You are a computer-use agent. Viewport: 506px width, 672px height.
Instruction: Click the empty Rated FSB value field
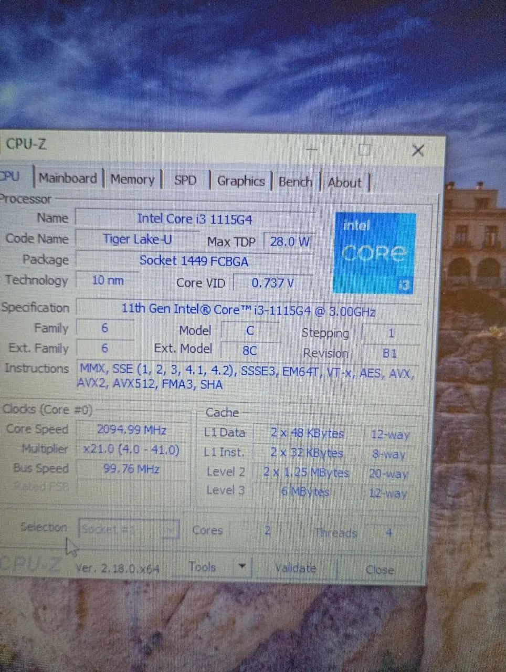point(132,487)
